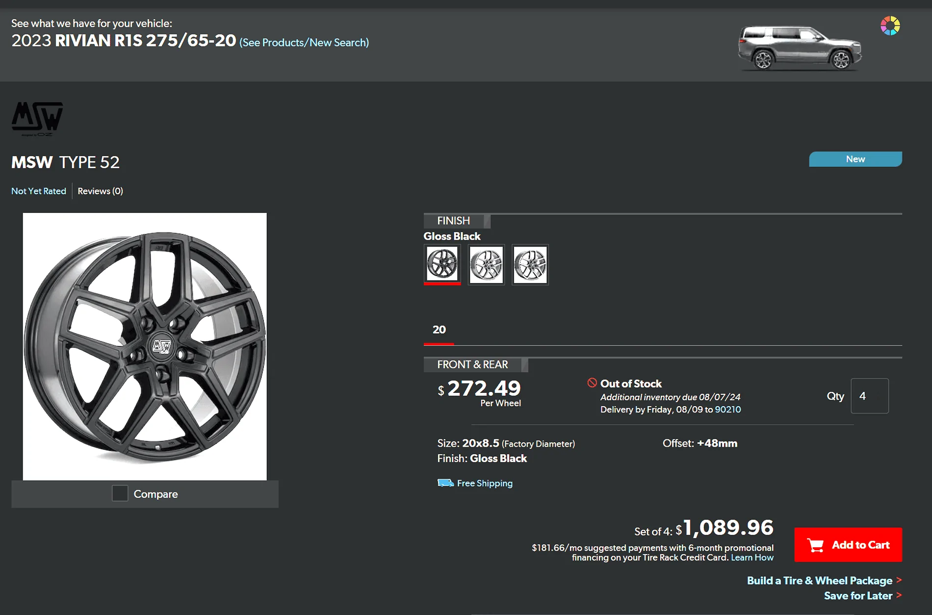Click Learn How financing link
This screenshot has width=932, height=615.
(752, 558)
